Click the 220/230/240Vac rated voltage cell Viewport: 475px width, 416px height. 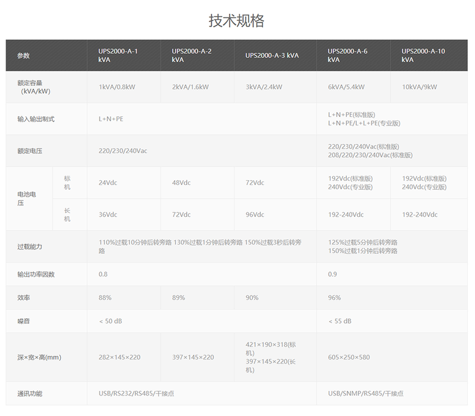[x=123, y=151]
